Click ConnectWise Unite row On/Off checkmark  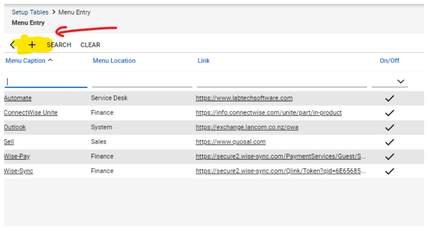pyautogui.click(x=389, y=113)
